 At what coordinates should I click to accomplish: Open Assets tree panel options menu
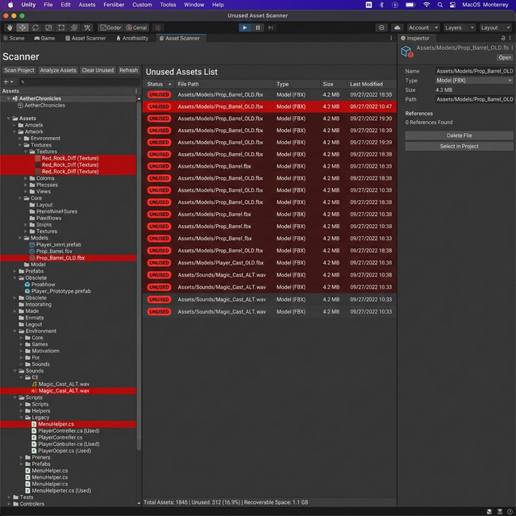point(136,91)
